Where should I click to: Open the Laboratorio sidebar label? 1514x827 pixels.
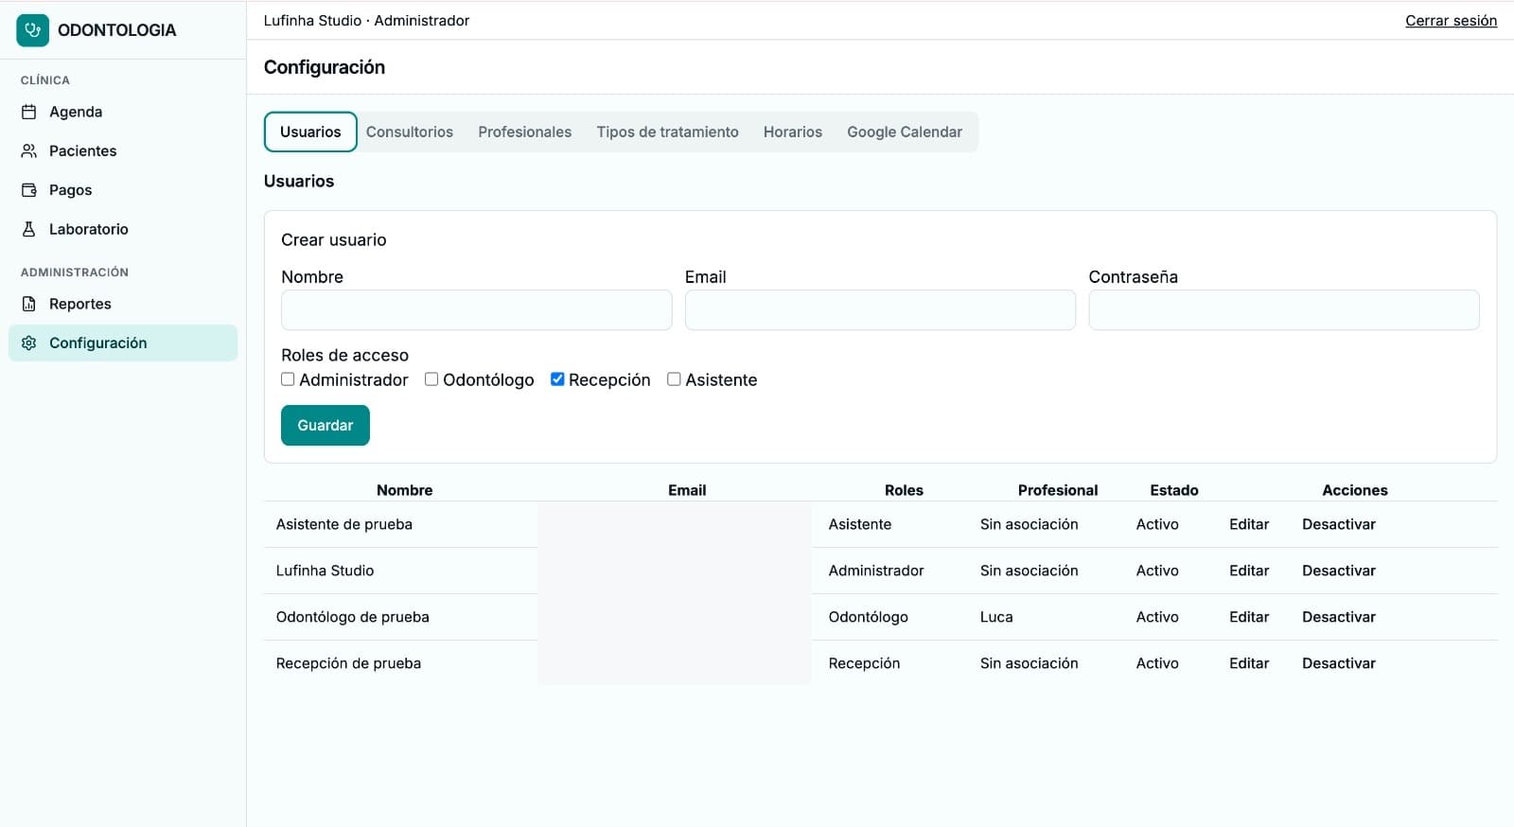point(89,229)
